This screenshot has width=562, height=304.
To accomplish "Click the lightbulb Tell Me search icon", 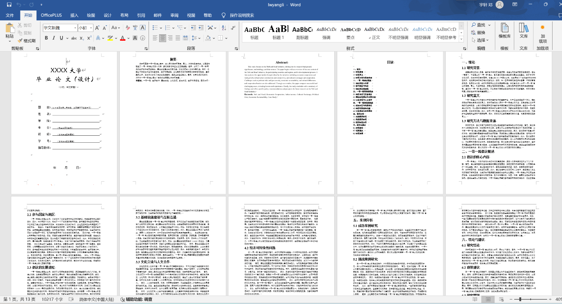I will [223, 15].
